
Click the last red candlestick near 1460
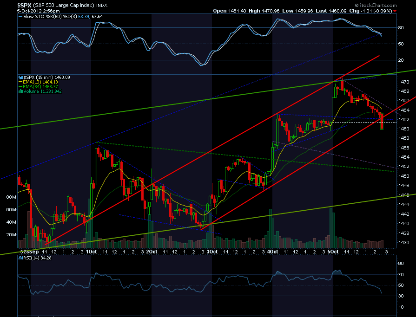click(382, 122)
